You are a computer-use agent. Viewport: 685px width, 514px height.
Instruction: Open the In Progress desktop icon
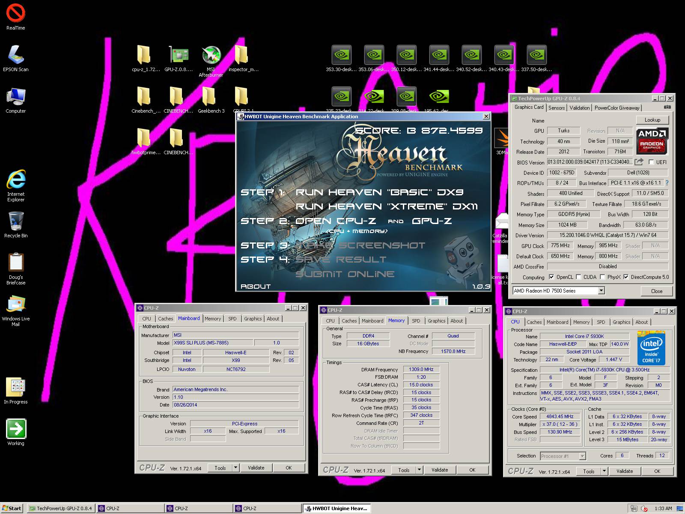[16, 391]
